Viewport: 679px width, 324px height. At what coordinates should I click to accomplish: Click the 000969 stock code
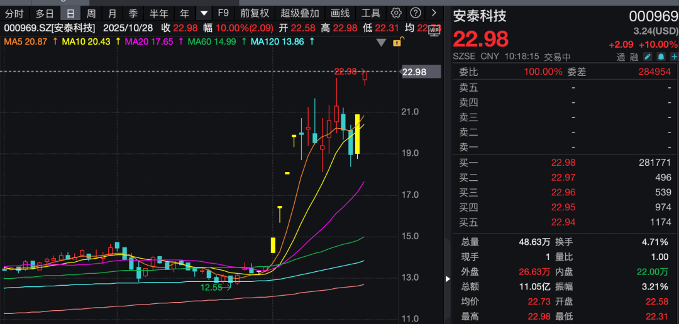[x=653, y=17]
